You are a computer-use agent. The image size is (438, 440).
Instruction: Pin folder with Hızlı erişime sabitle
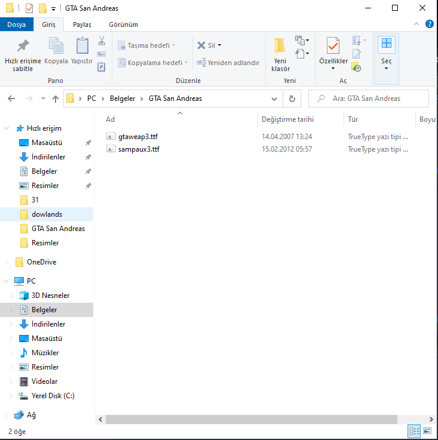click(x=23, y=55)
